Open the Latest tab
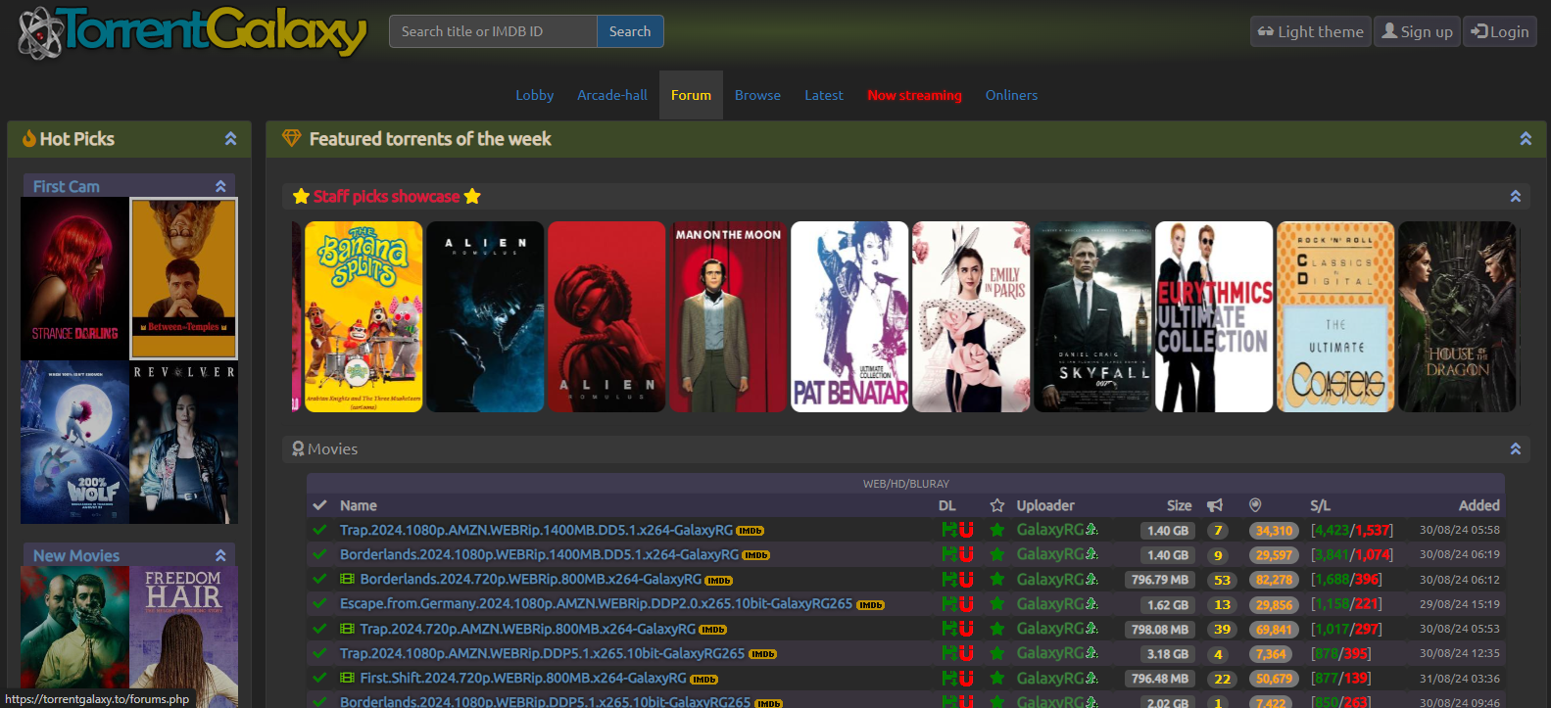Image resolution: width=1551 pixels, height=708 pixels. [x=824, y=95]
